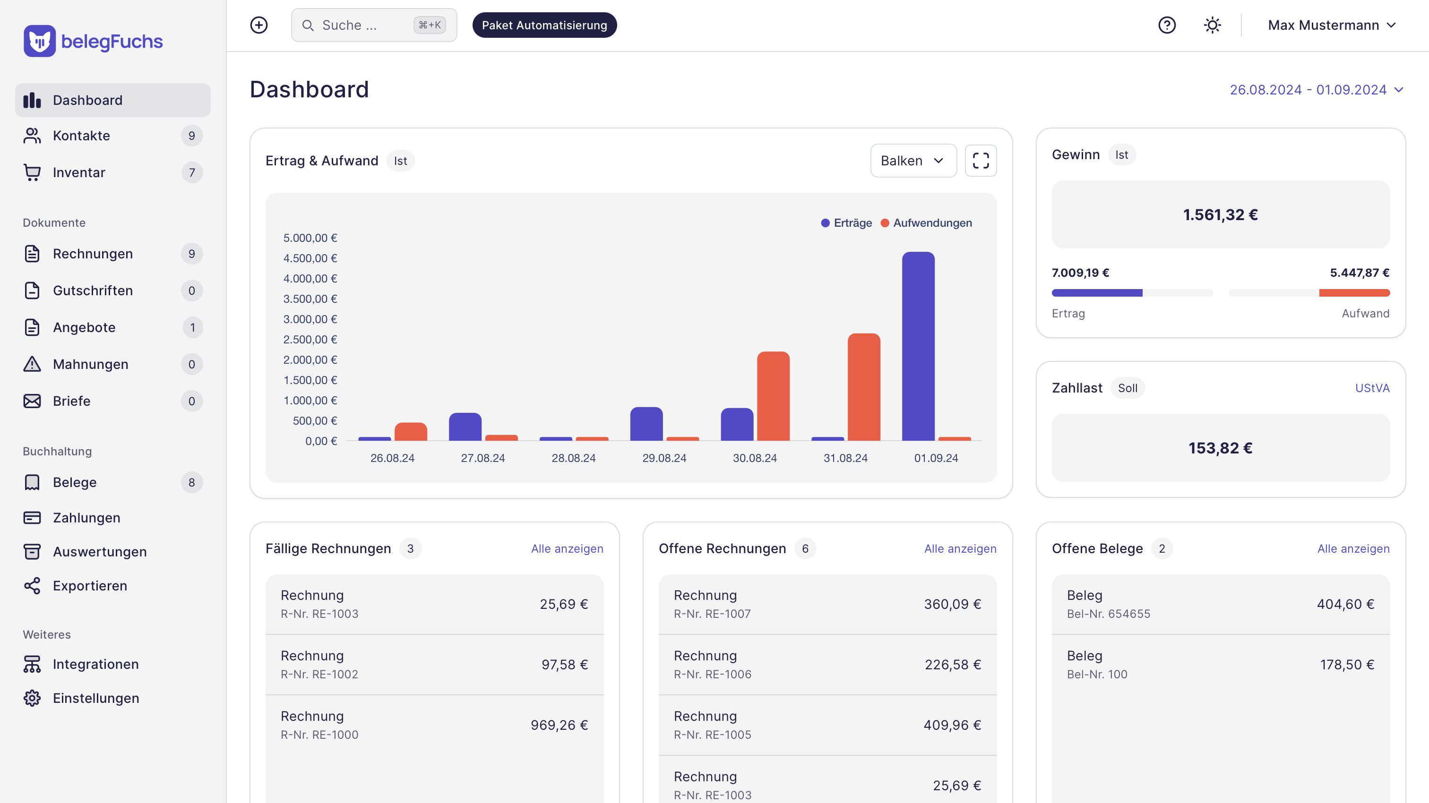Expand the date range selector
Image resolution: width=1429 pixels, height=803 pixels.
point(1316,90)
